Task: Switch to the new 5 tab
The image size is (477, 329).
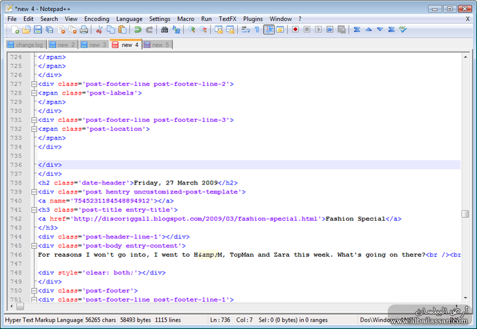Action: pos(157,45)
